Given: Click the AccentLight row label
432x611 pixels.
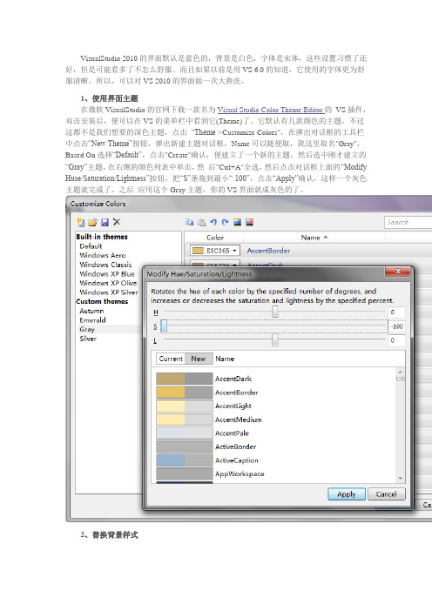Looking at the screenshot, I should (233, 406).
